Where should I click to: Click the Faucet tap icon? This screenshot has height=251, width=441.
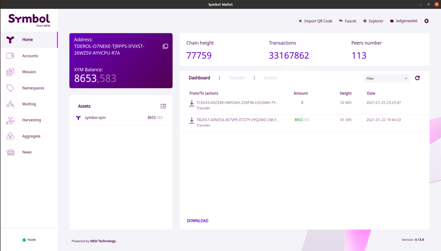coord(341,21)
